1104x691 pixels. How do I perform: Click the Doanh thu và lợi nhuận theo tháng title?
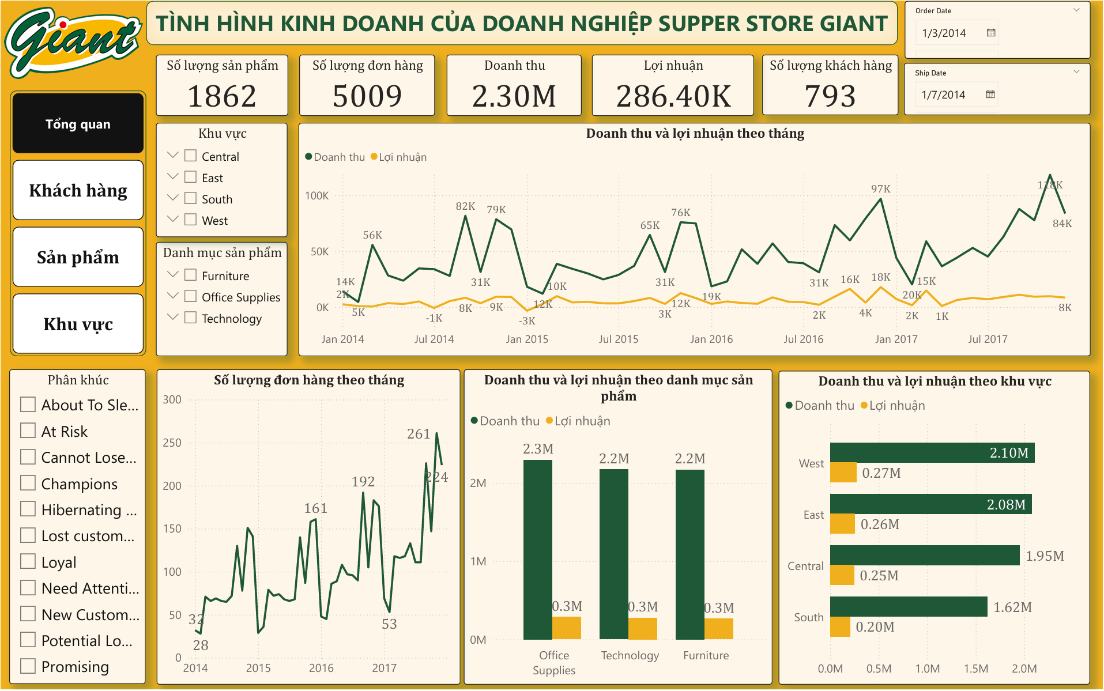tap(695, 133)
